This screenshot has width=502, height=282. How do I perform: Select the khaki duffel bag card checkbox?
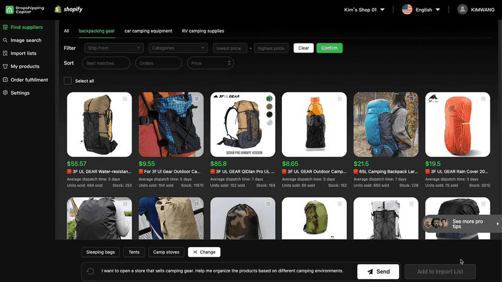(x=197, y=204)
